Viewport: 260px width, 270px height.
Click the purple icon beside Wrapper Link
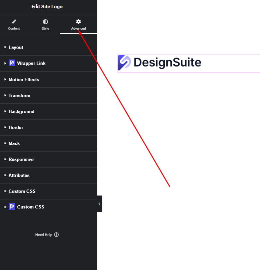pyautogui.click(x=12, y=63)
